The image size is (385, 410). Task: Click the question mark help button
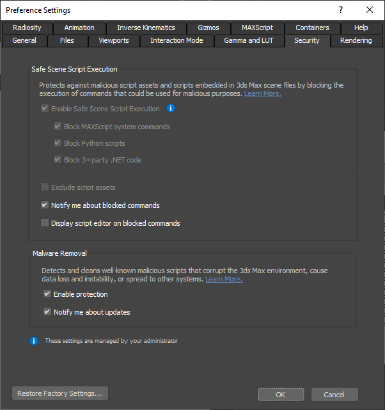click(341, 10)
